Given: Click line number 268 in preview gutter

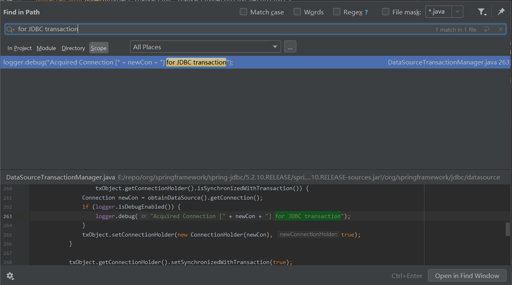Looking at the screenshot, I should [8, 262].
